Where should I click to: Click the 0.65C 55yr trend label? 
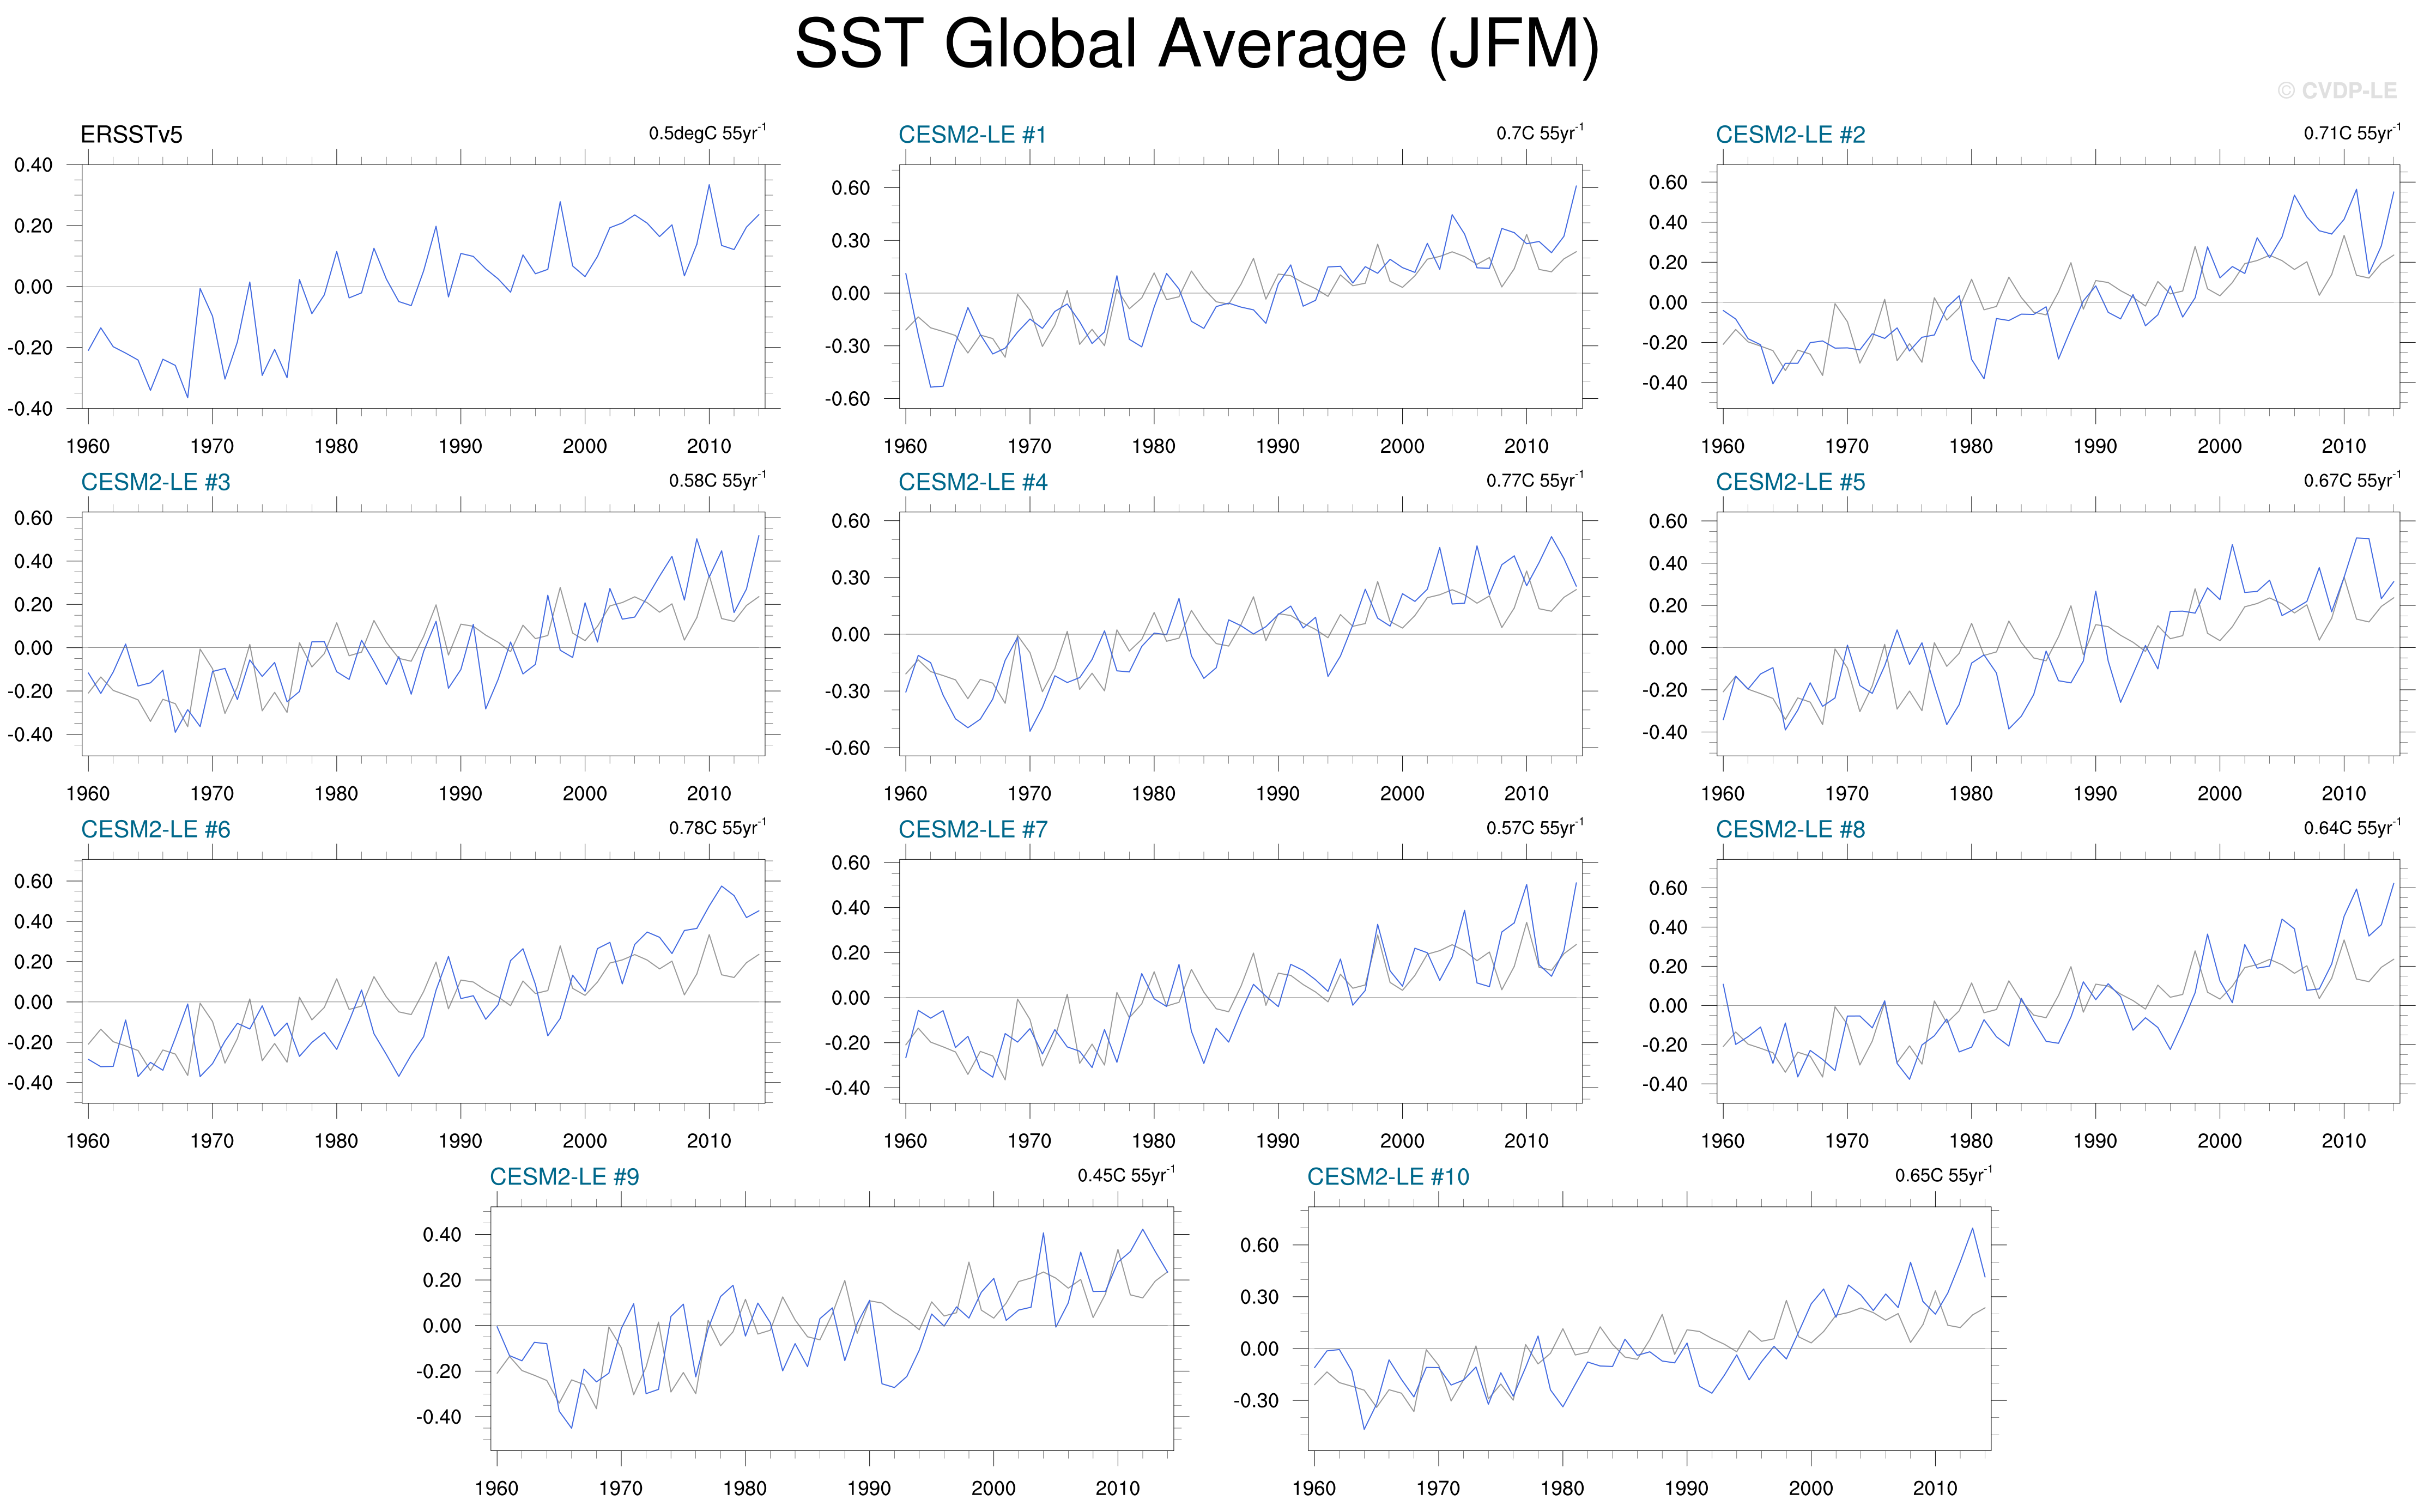tap(1943, 1175)
